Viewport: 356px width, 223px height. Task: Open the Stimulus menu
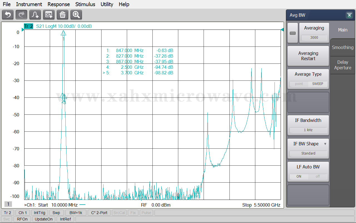pyautogui.click(x=85, y=4)
